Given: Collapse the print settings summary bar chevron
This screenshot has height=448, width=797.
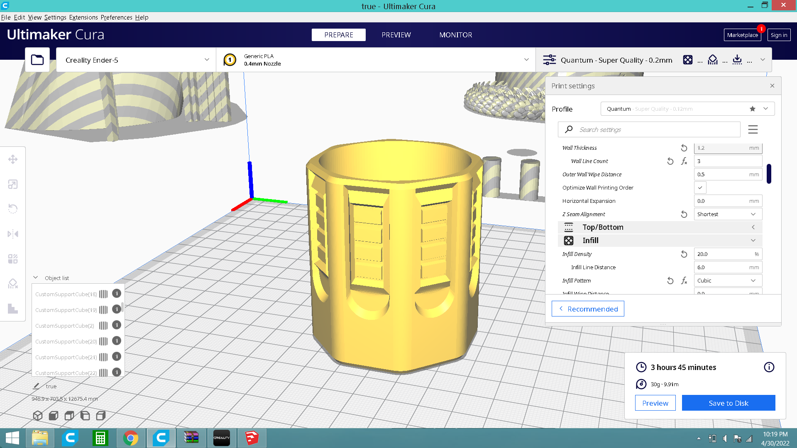Looking at the screenshot, I should click(763, 60).
